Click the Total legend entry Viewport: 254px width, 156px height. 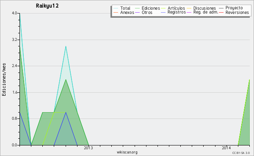[125, 8]
